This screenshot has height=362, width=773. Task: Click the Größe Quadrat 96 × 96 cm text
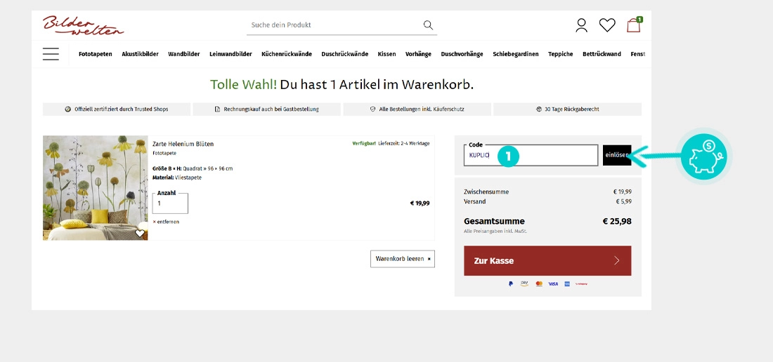pyautogui.click(x=193, y=168)
